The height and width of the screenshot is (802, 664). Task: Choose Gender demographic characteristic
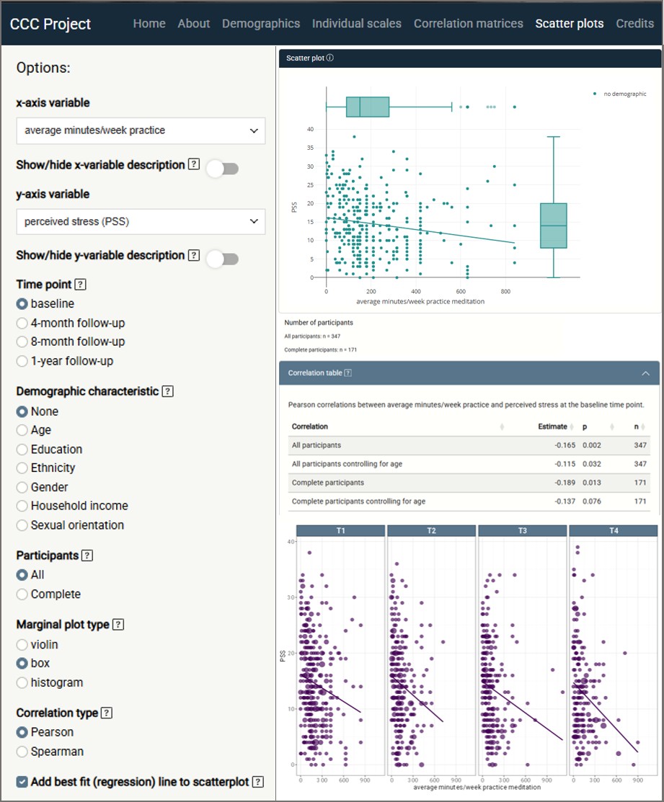point(22,487)
